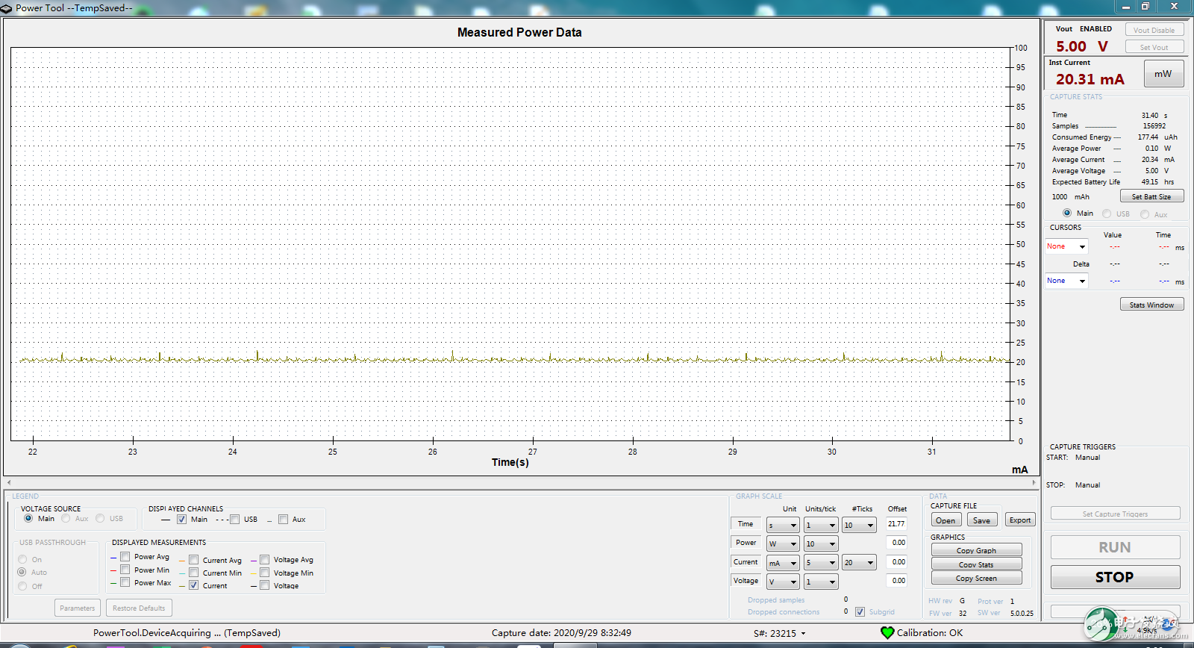Open the Stats Window
Screen dimensions: 1194x648
[x=1151, y=305]
